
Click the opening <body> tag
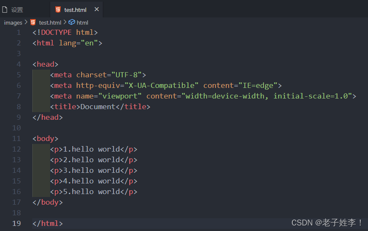point(45,138)
